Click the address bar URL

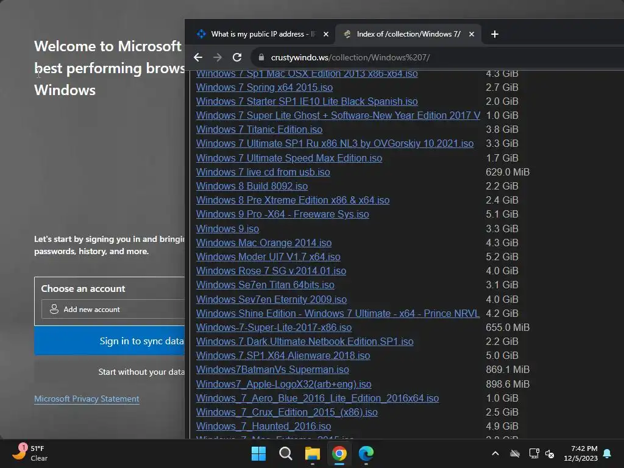coord(350,57)
